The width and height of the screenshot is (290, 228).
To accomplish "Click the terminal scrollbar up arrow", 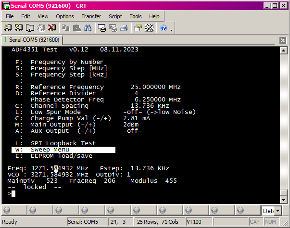I will coord(284,51).
